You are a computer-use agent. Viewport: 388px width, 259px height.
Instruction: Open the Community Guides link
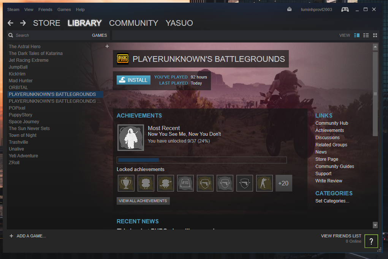[334, 166]
